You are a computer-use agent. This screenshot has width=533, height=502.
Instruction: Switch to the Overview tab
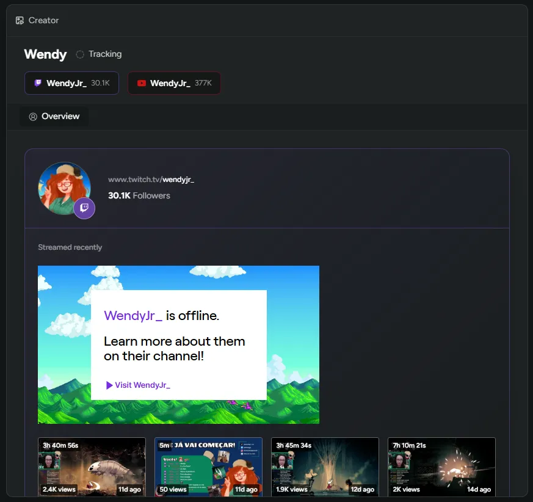[54, 116]
